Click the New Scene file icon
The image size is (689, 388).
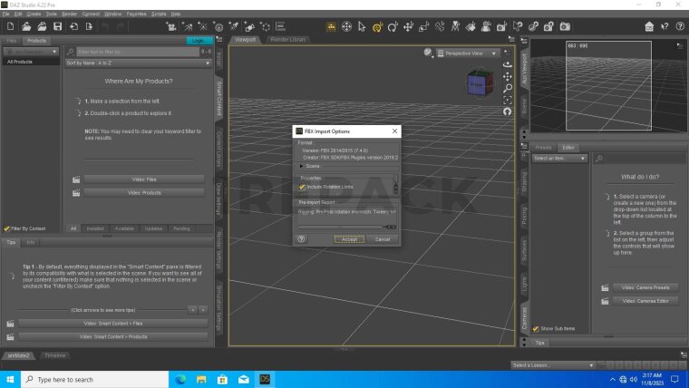coord(10,27)
